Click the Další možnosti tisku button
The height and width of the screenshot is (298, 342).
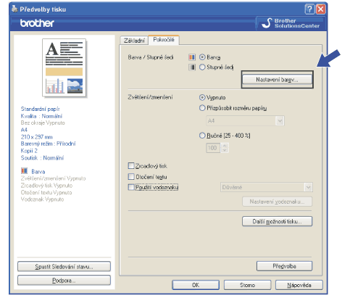coord(277,221)
